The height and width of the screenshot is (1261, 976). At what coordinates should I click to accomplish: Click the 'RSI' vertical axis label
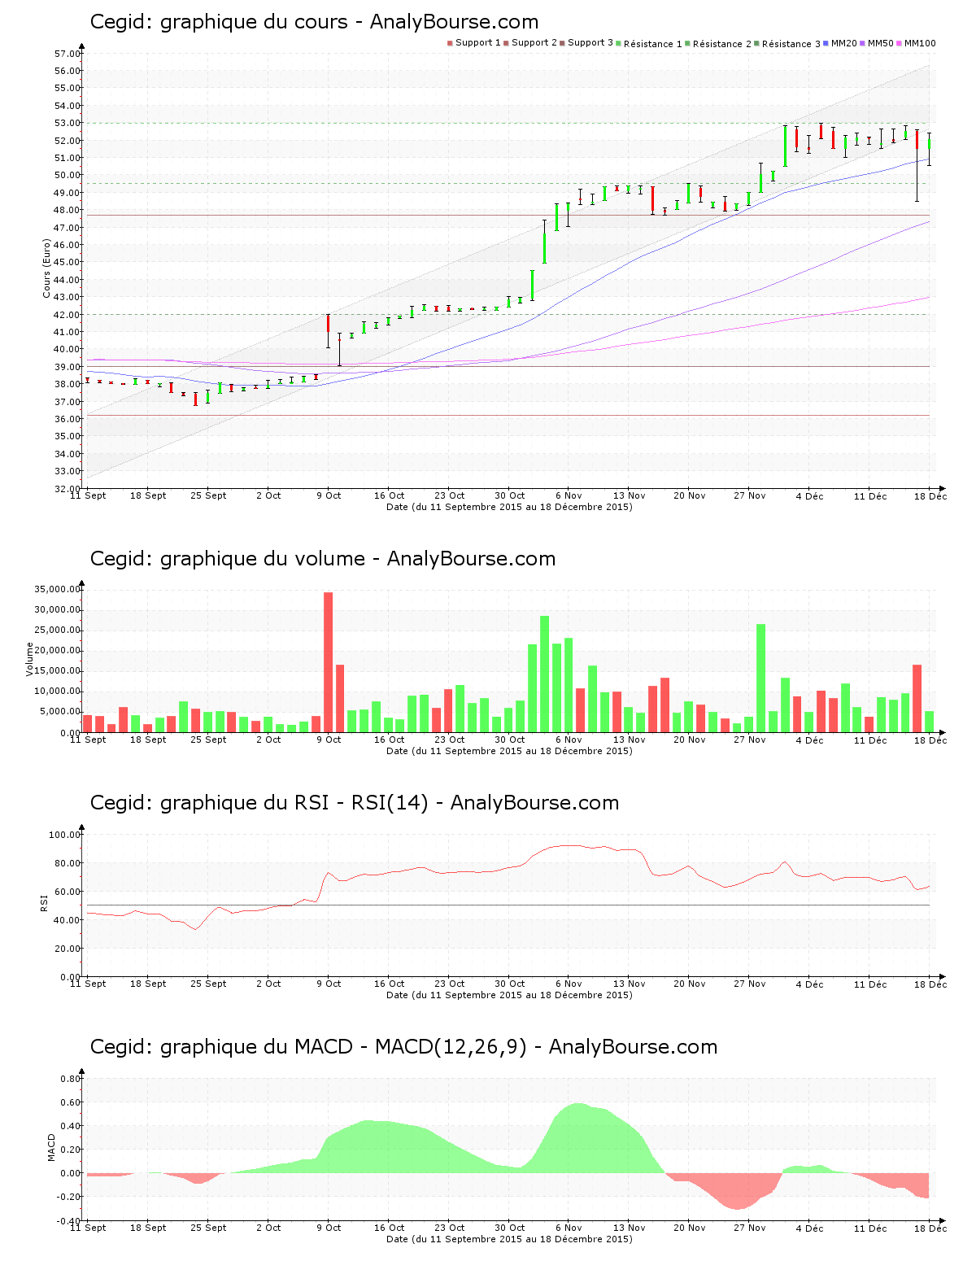[x=43, y=902]
